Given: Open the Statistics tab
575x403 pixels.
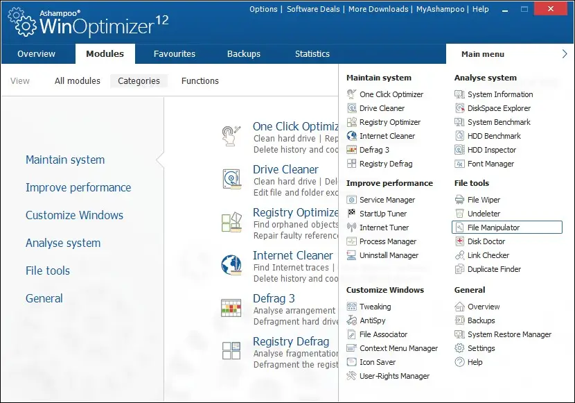Looking at the screenshot, I should tap(312, 54).
